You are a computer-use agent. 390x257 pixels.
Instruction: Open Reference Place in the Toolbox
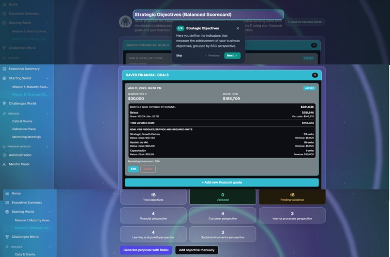[x=24, y=129]
